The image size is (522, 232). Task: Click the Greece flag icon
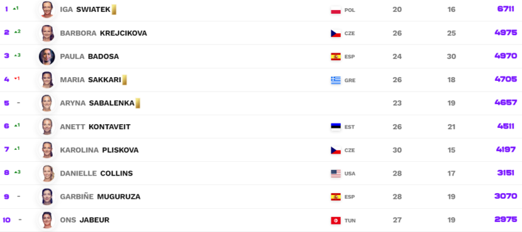tap(336, 80)
